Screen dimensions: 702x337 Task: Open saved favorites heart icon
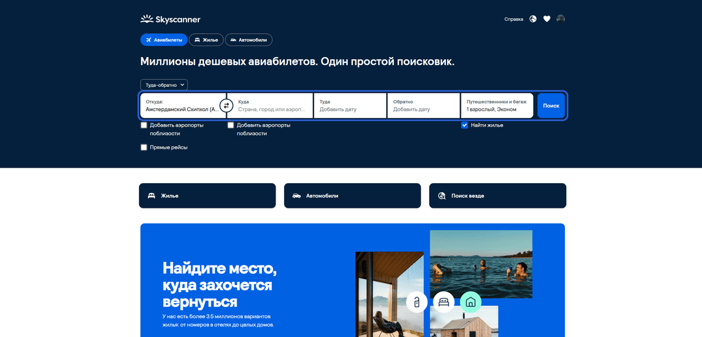tap(547, 19)
